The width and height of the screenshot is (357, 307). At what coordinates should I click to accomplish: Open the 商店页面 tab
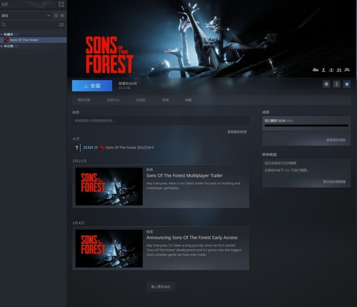click(x=84, y=100)
